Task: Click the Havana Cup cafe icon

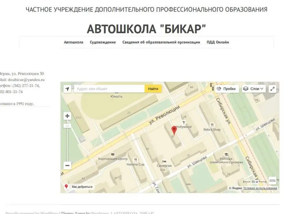Action: tap(136, 160)
